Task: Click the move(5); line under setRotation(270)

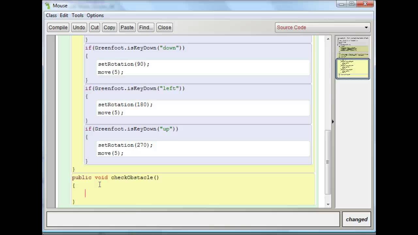Action: point(111,153)
